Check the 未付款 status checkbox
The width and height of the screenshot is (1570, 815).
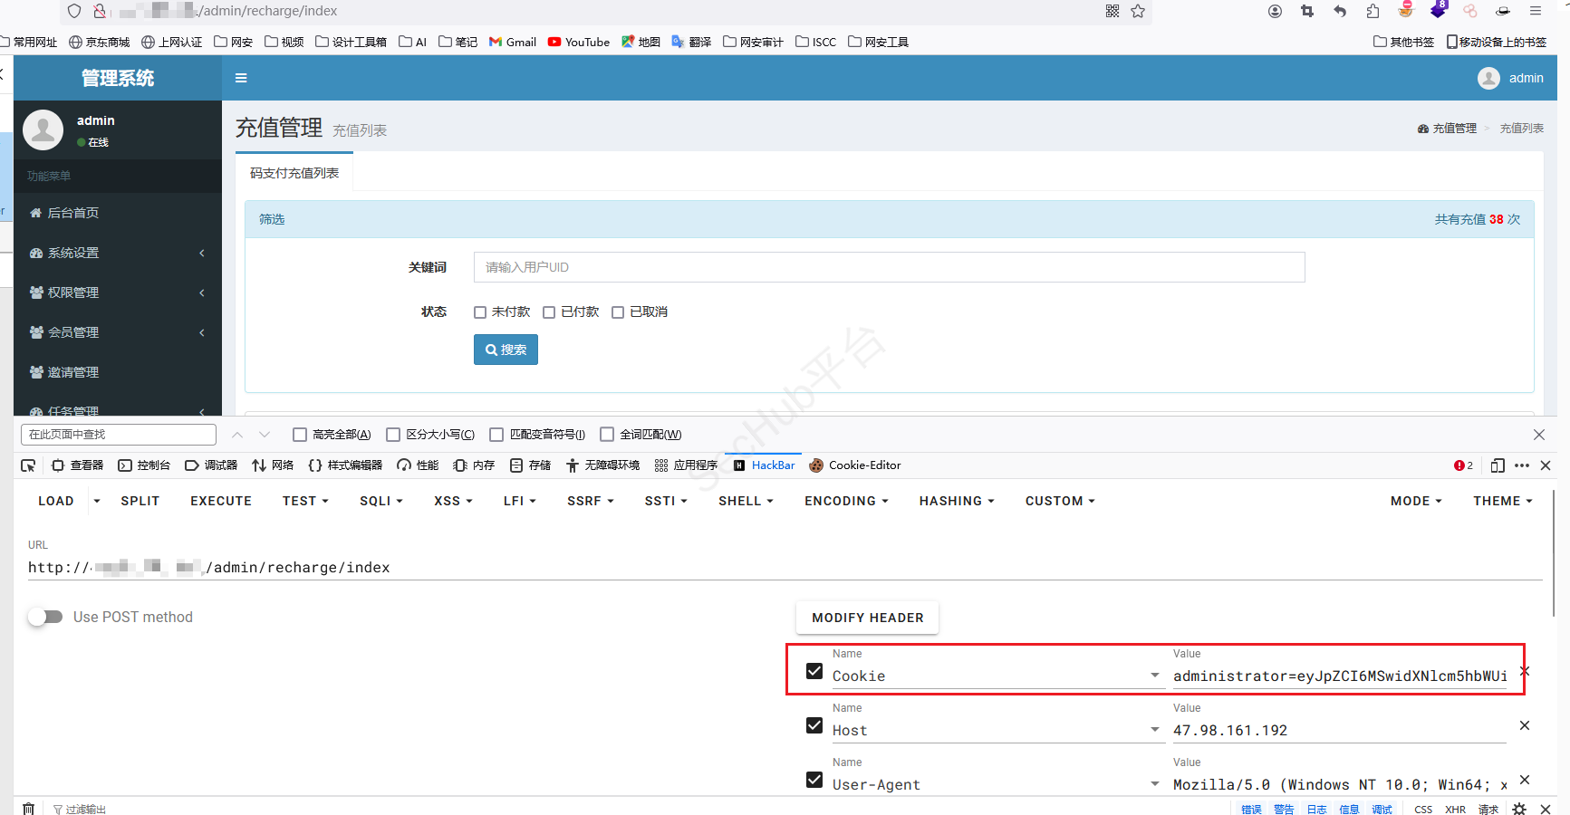480,312
